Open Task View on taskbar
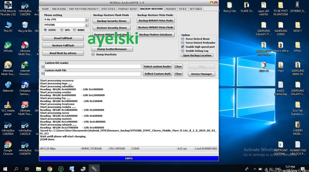This screenshot has width=309, height=172. pos(27,169)
